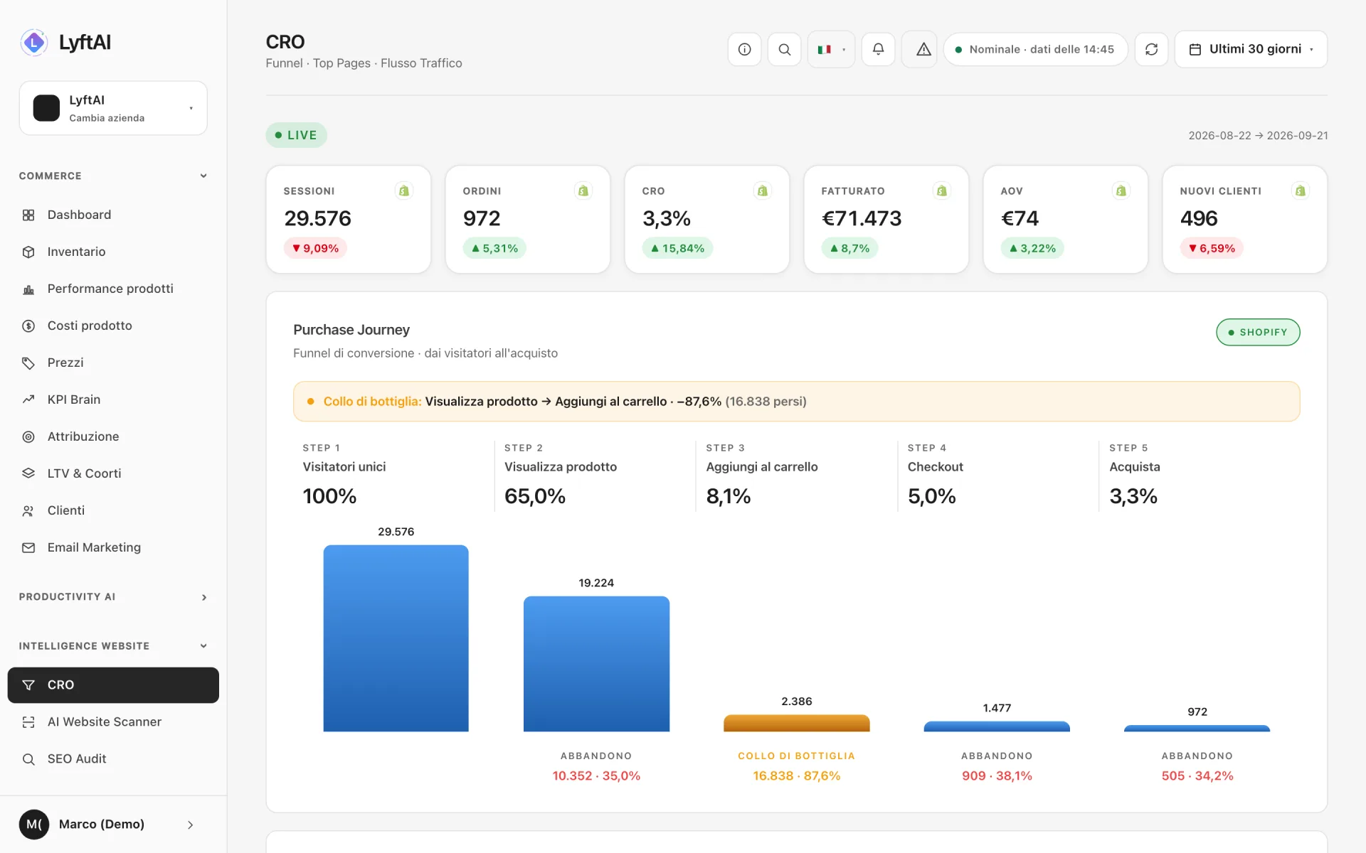Go to Inventario page

[113, 252]
